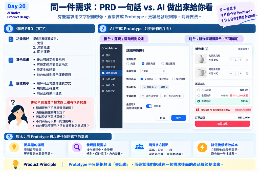Select 7-11 取貨 shipping method

(x=199, y=90)
